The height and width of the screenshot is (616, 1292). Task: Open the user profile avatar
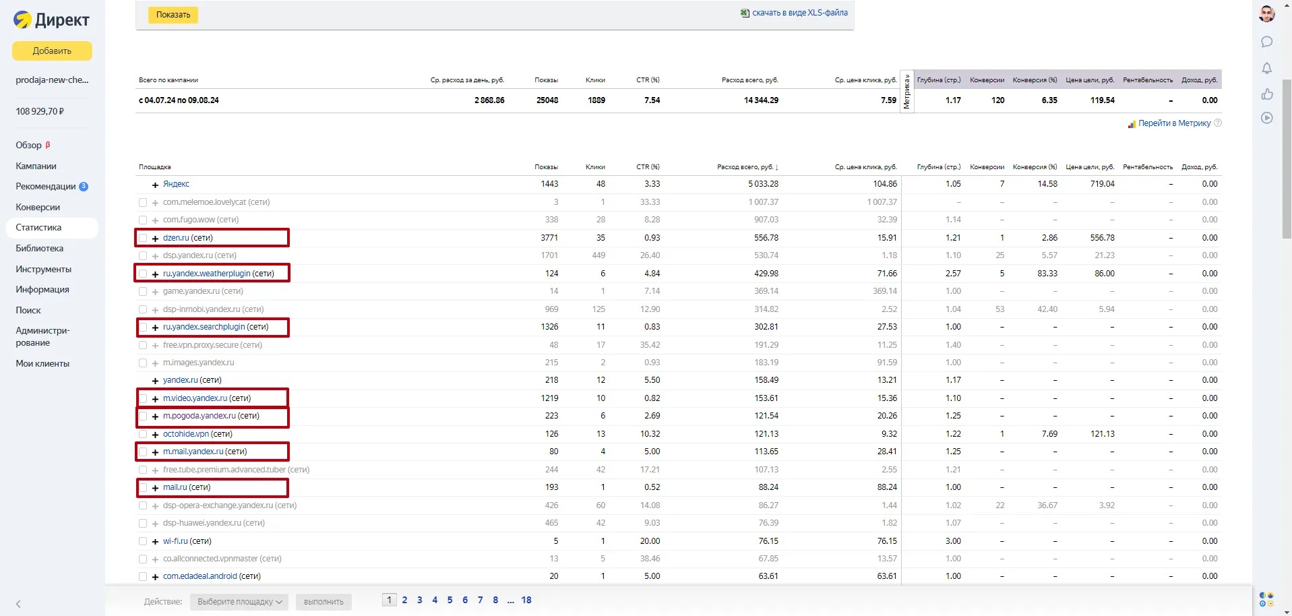click(1266, 14)
